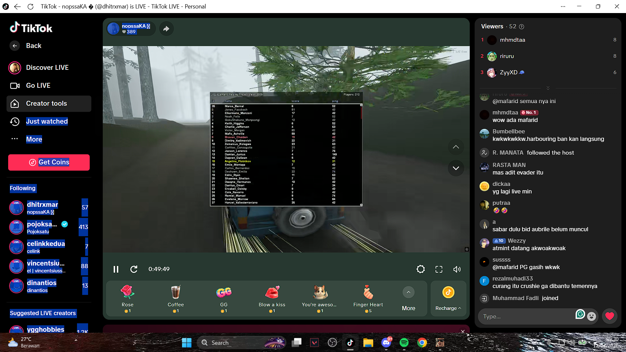
Task: Click the chat Type... input field
Action: click(x=527, y=316)
